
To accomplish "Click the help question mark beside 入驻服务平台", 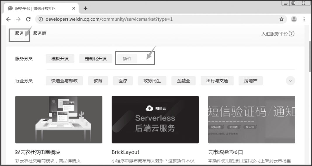I will 291,34.
